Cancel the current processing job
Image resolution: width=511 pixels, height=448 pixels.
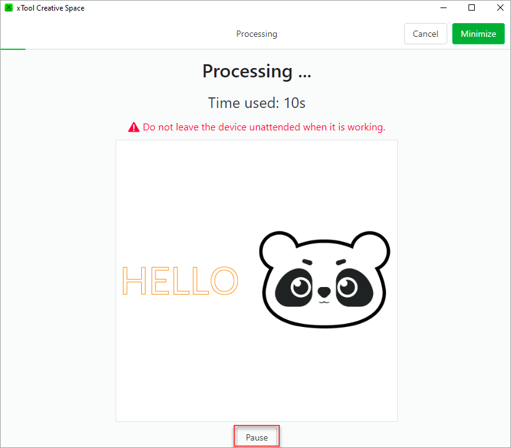(425, 34)
